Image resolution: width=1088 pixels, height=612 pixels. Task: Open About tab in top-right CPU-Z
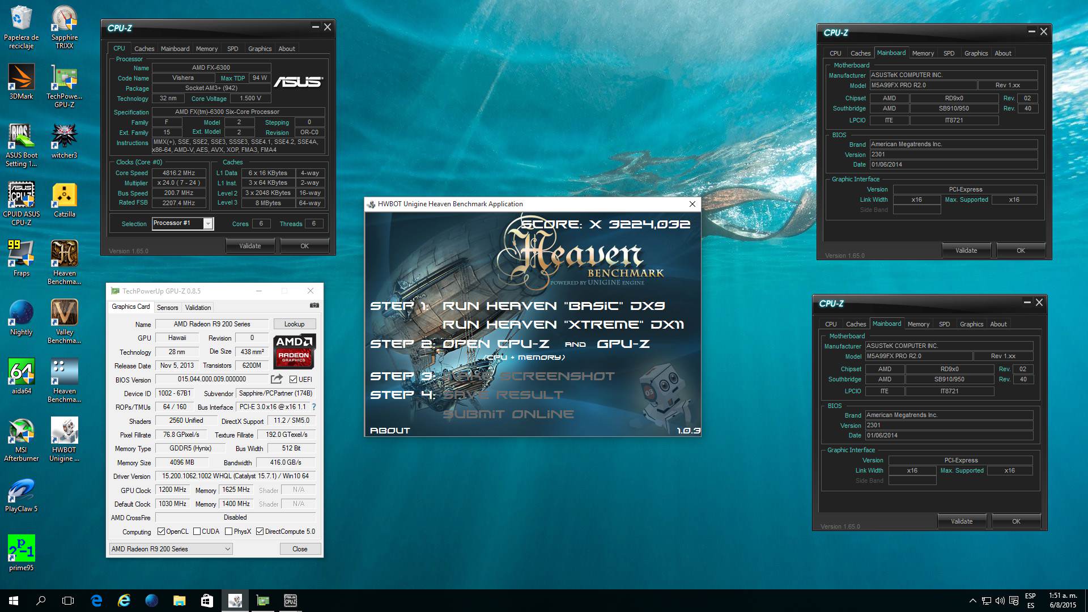click(1002, 53)
